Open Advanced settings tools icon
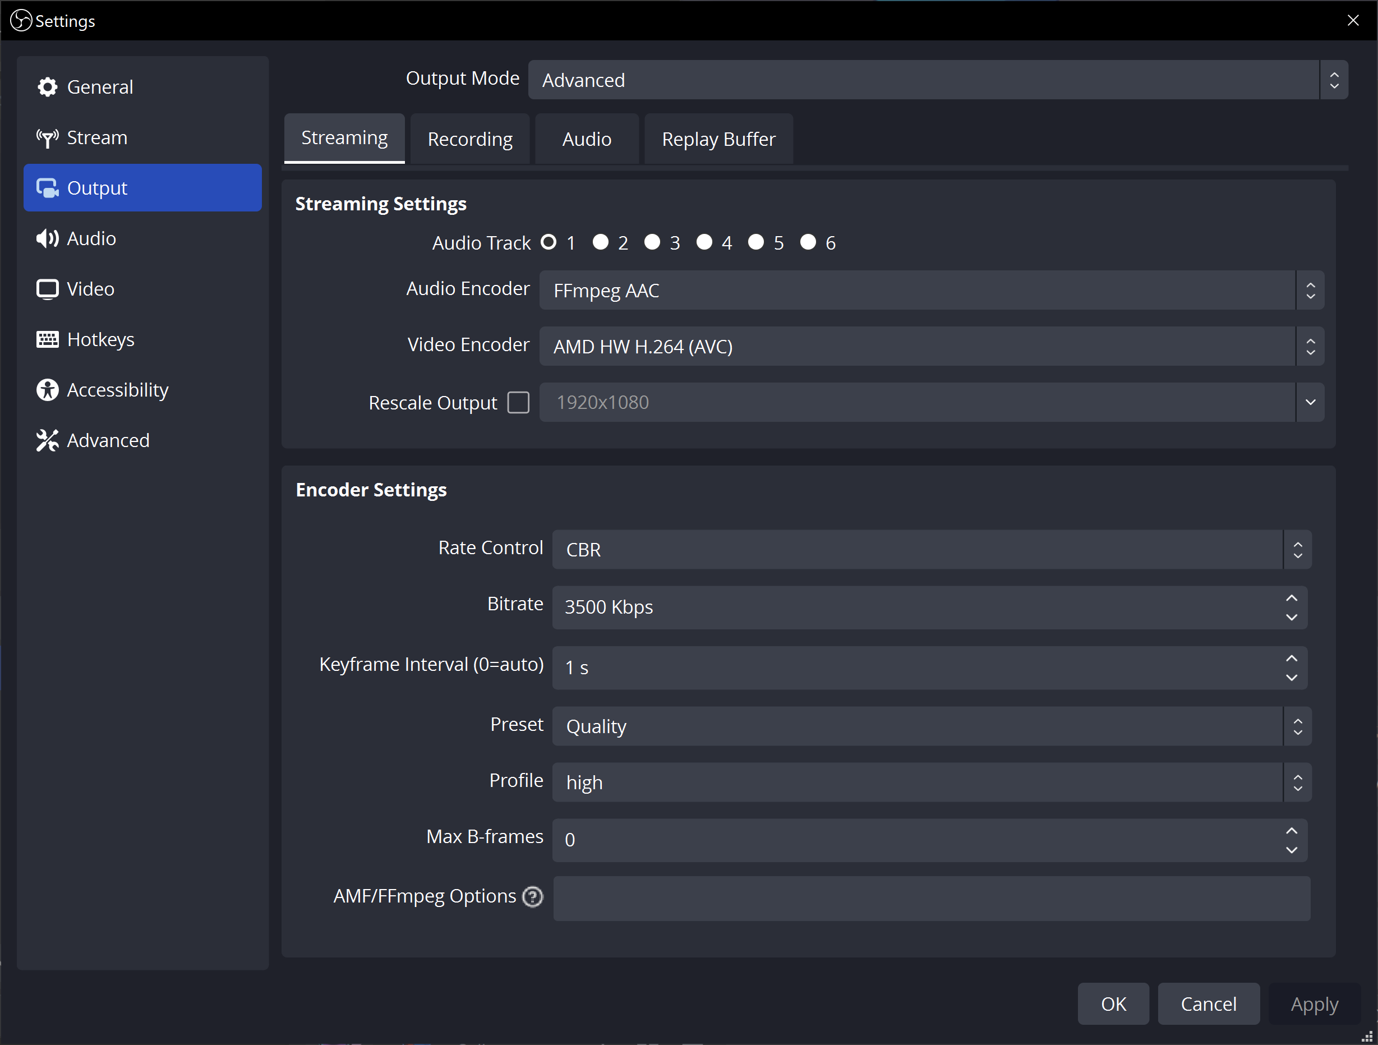Screen dimensions: 1378x1045 47,440
